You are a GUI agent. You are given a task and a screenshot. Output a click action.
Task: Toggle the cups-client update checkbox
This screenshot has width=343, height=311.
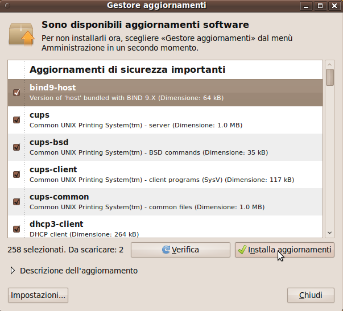[16, 175]
